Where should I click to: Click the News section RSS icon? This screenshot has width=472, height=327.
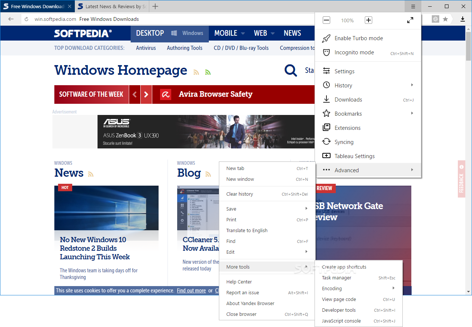pos(90,174)
